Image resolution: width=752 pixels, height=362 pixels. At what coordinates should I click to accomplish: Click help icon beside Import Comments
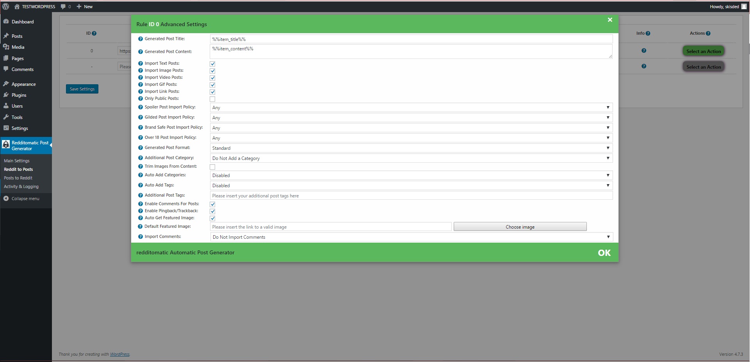141,237
